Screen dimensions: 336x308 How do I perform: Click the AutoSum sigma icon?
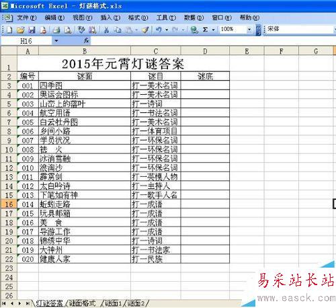[x=205, y=30]
